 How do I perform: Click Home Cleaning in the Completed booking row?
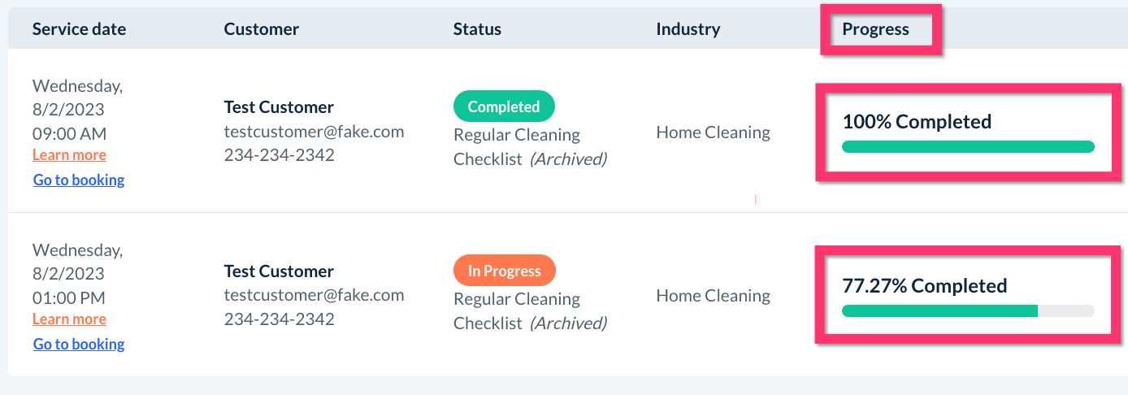pyautogui.click(x=713, y=132)
